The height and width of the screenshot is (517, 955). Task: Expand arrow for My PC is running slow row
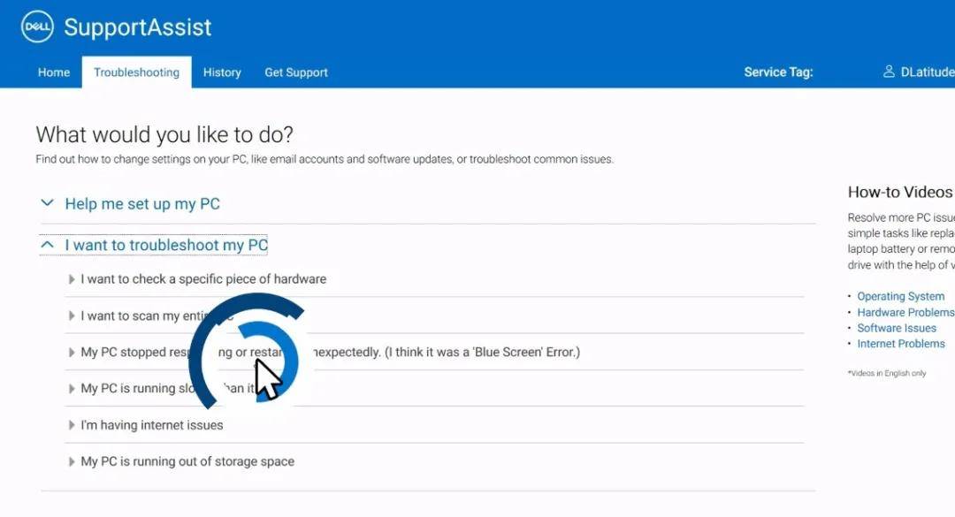72,389
